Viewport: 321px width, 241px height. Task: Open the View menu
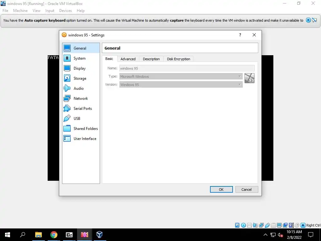tap(36, 11)
